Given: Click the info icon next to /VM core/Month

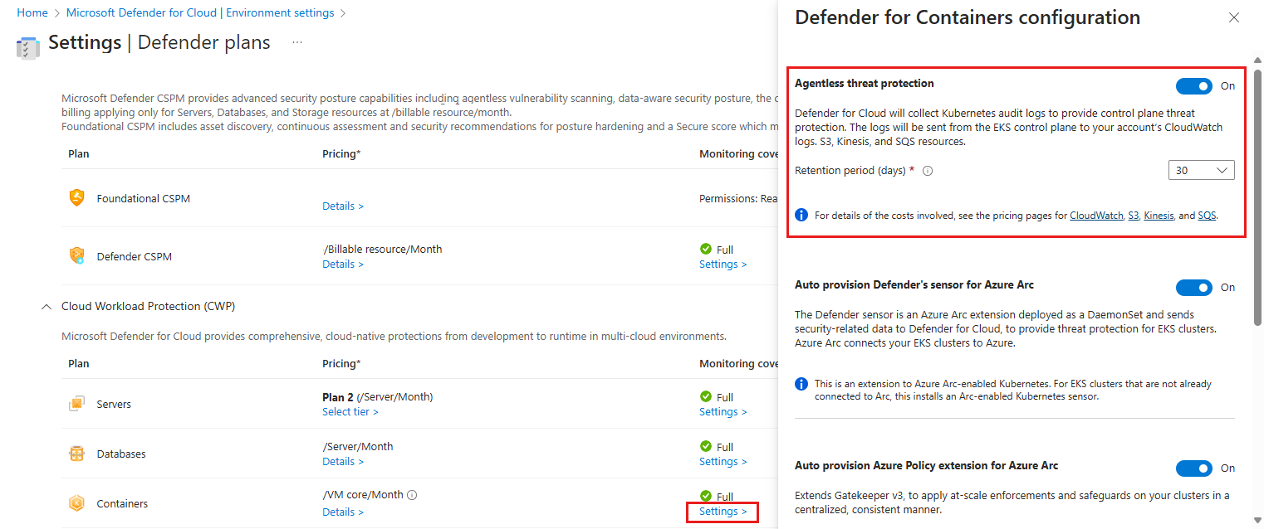Looking at the screenshot, I should coord(412,495).
